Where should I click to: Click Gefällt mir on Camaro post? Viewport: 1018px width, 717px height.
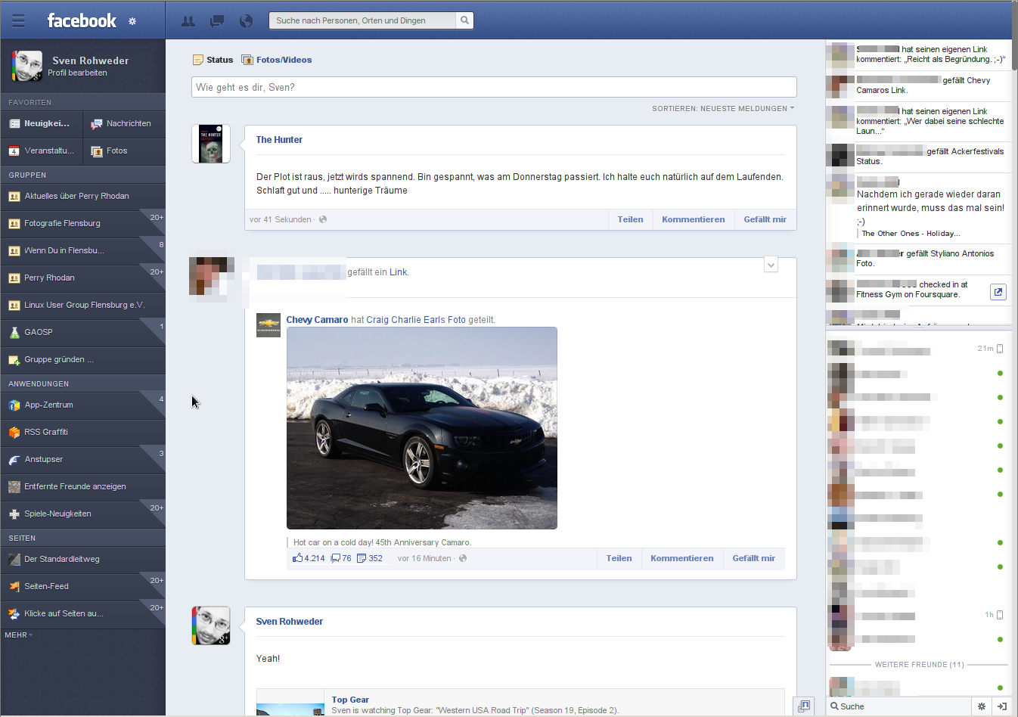(x=753, y=558)
